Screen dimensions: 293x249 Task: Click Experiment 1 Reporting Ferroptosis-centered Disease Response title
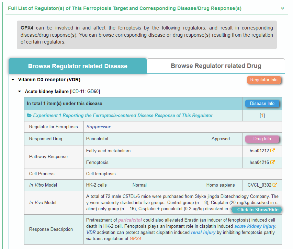tap(123, 116)
